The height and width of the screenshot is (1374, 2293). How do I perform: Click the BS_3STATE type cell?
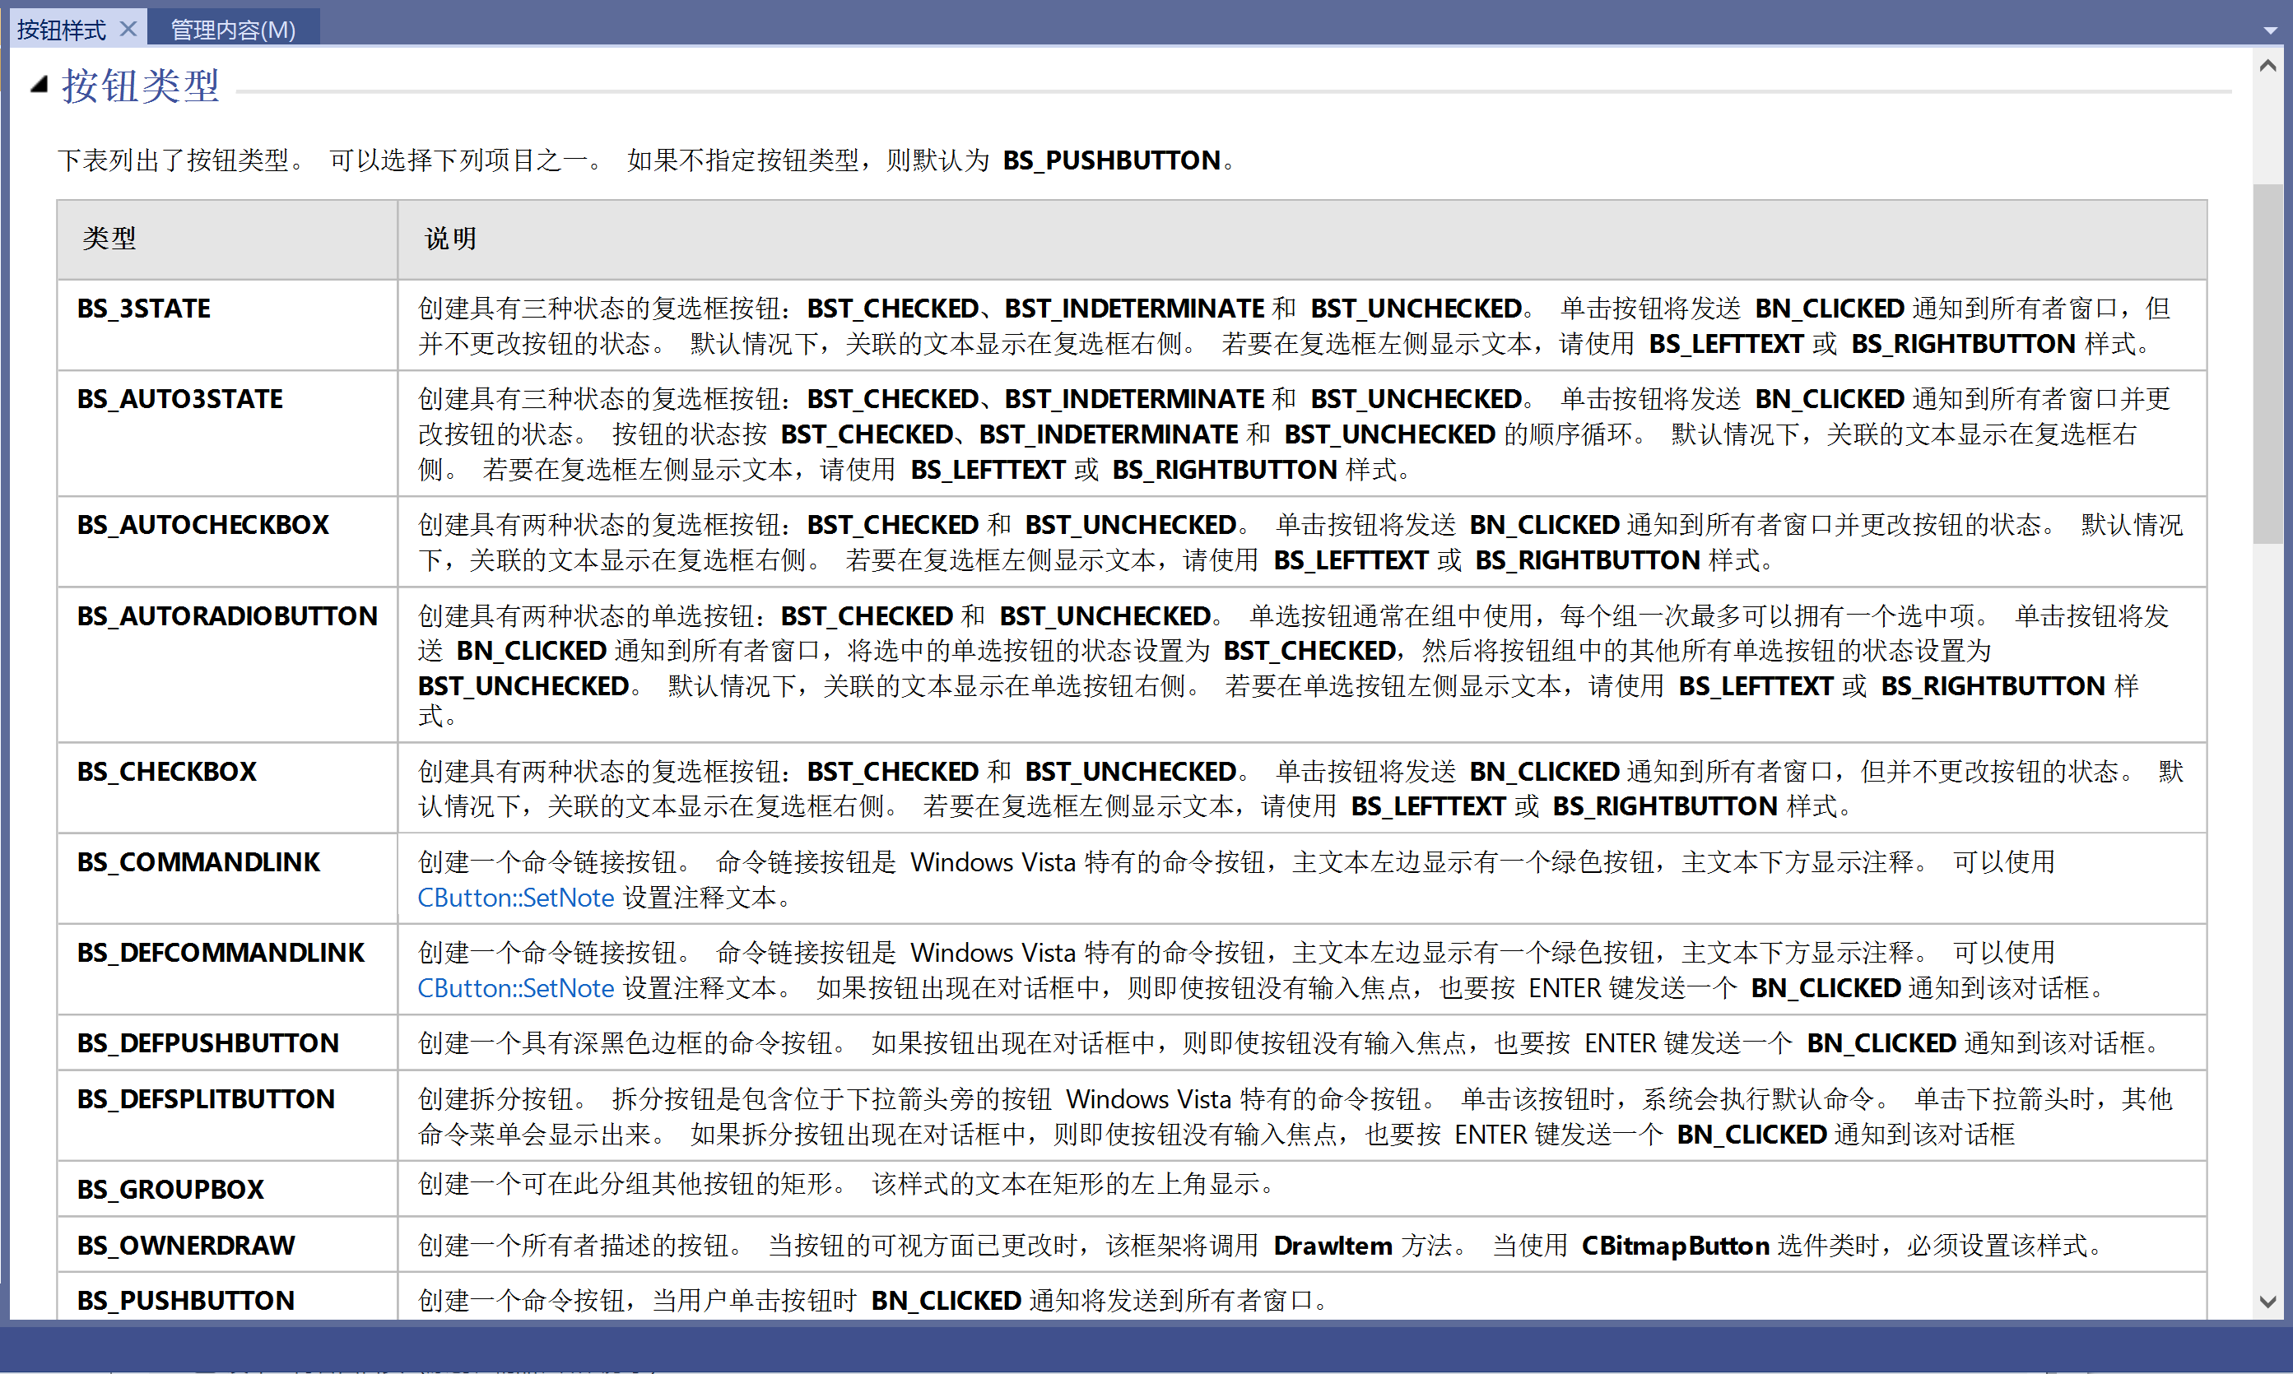[x=143, y=309]
